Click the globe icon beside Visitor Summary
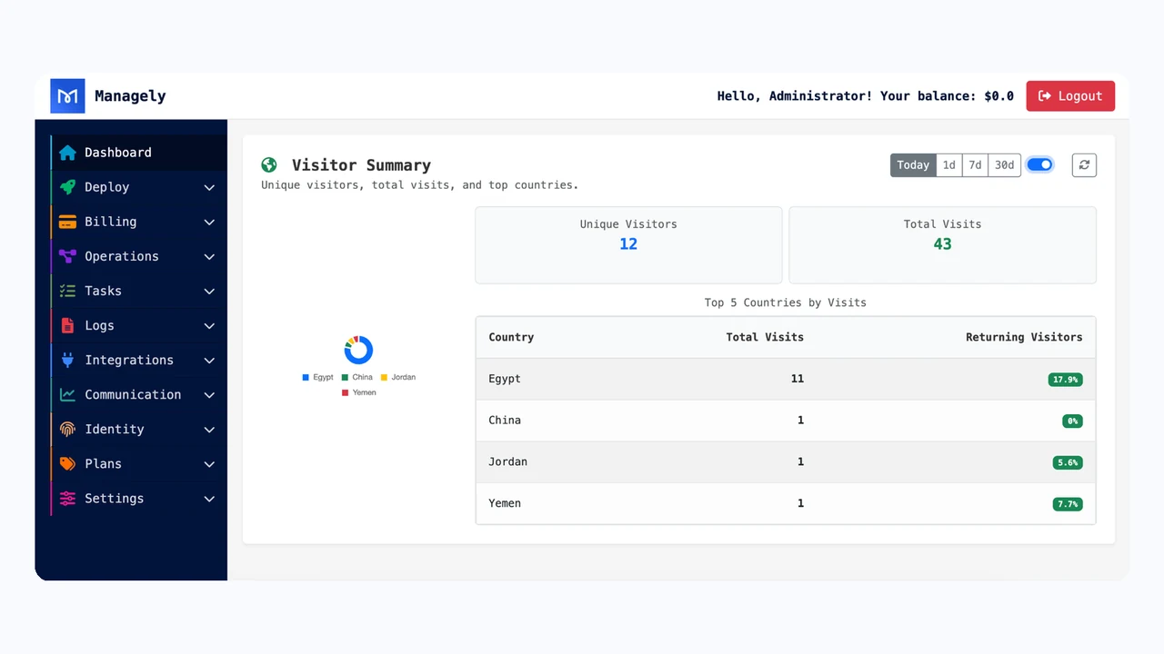The image size is (1164, 654). coord(268,164)
